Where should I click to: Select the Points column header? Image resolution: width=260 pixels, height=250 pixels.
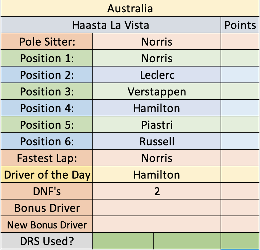(240, 25)
